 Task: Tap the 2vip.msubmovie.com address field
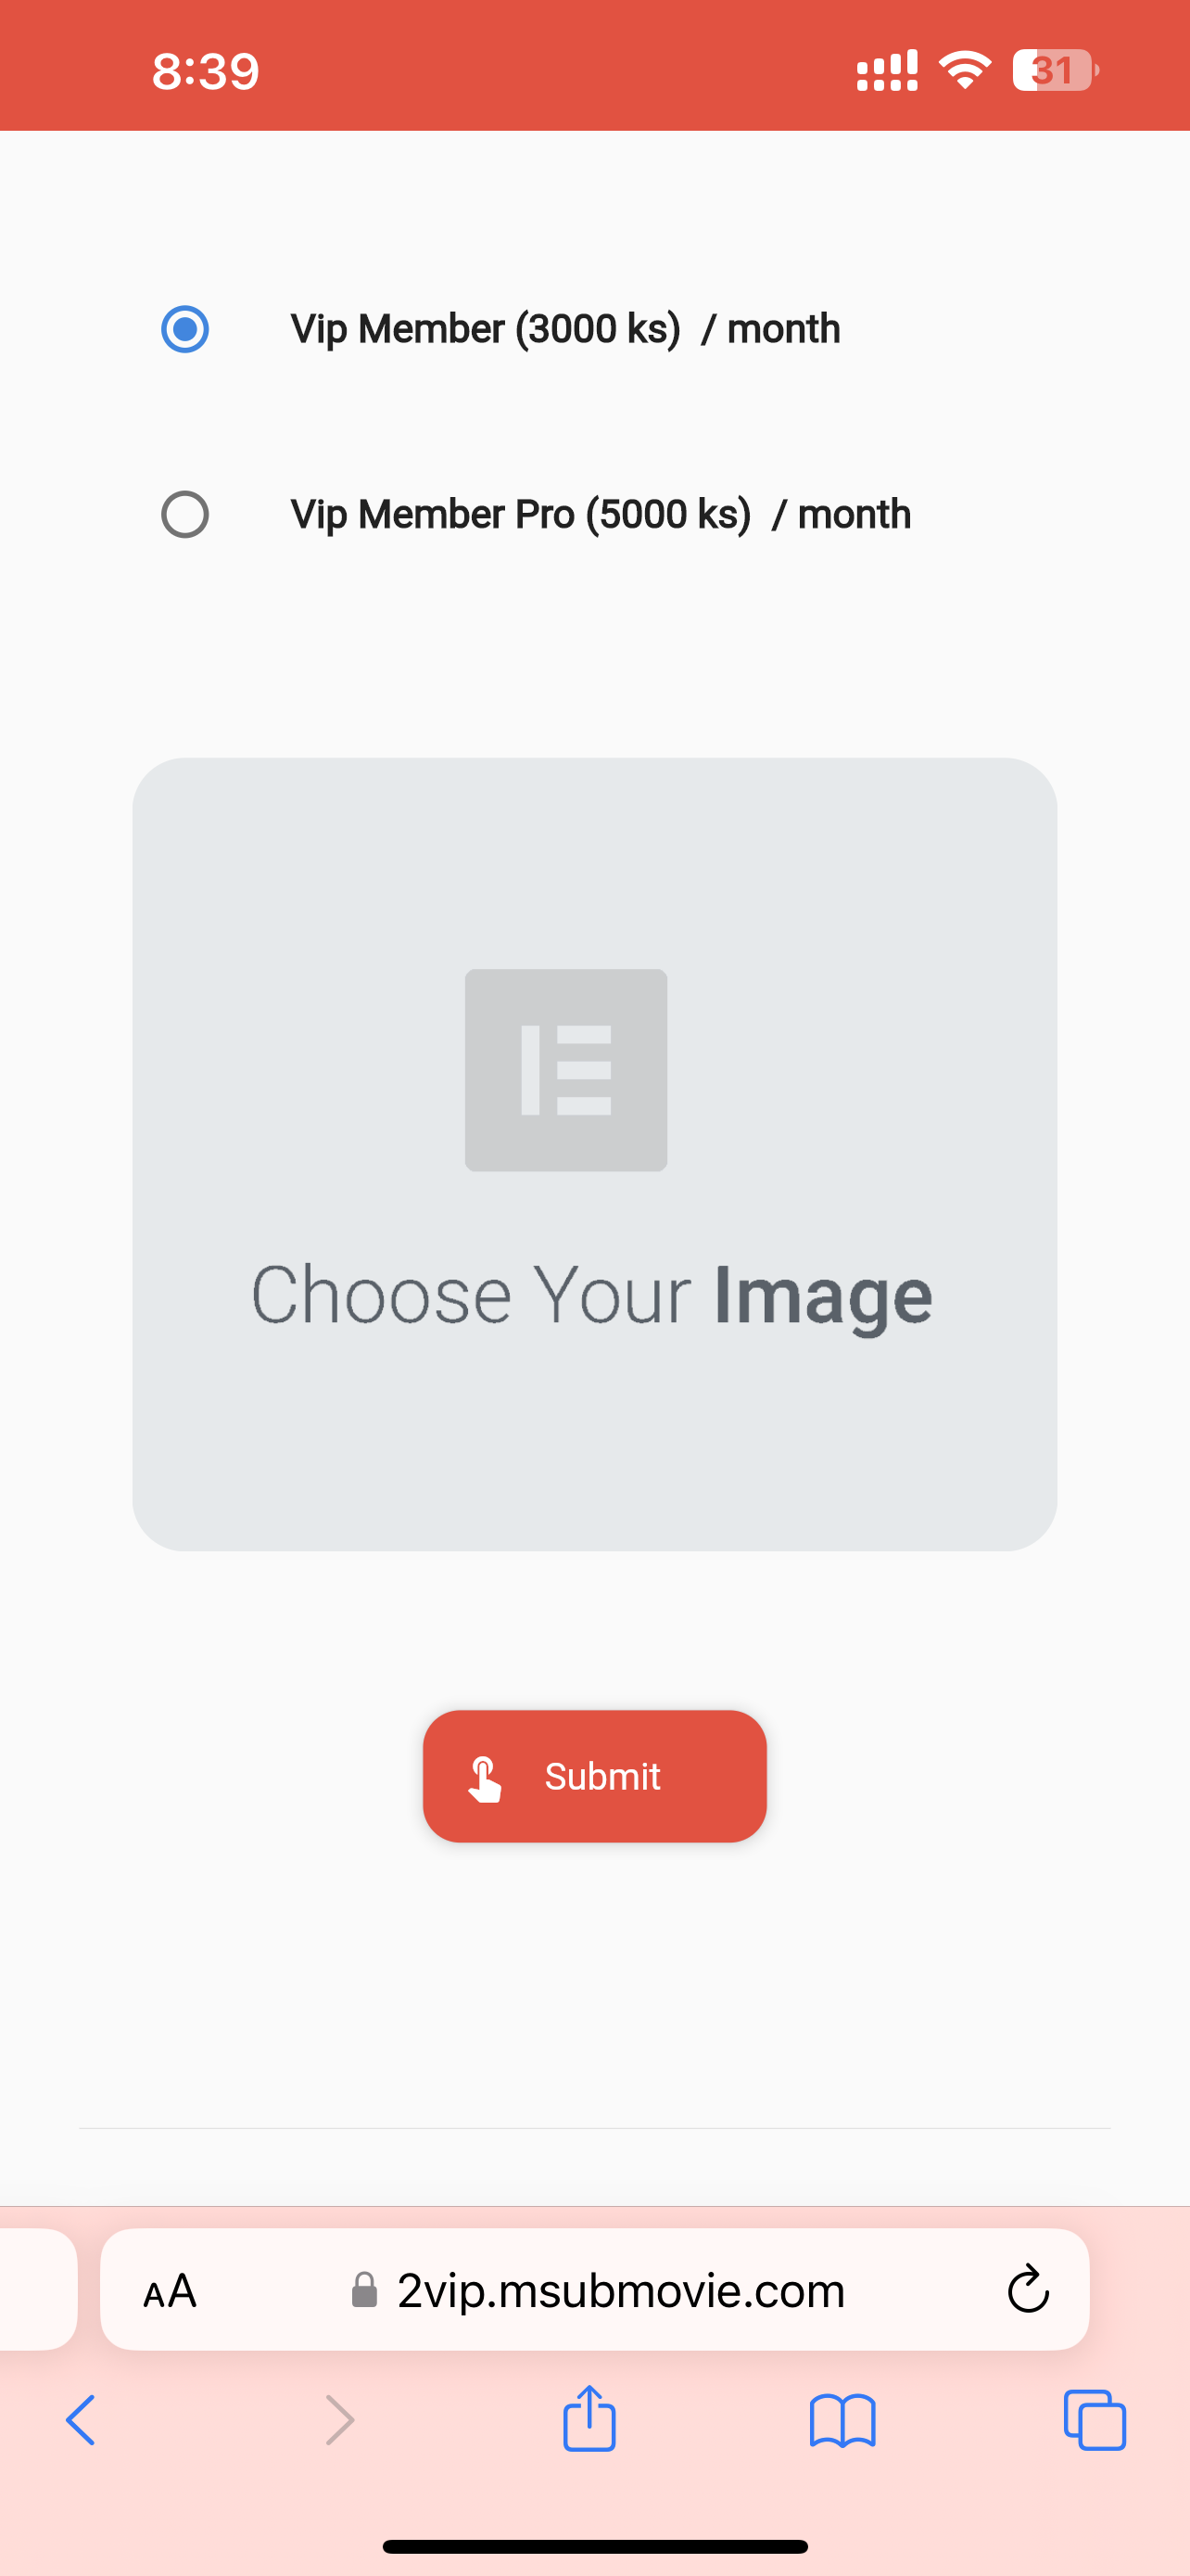(594, 2289)
